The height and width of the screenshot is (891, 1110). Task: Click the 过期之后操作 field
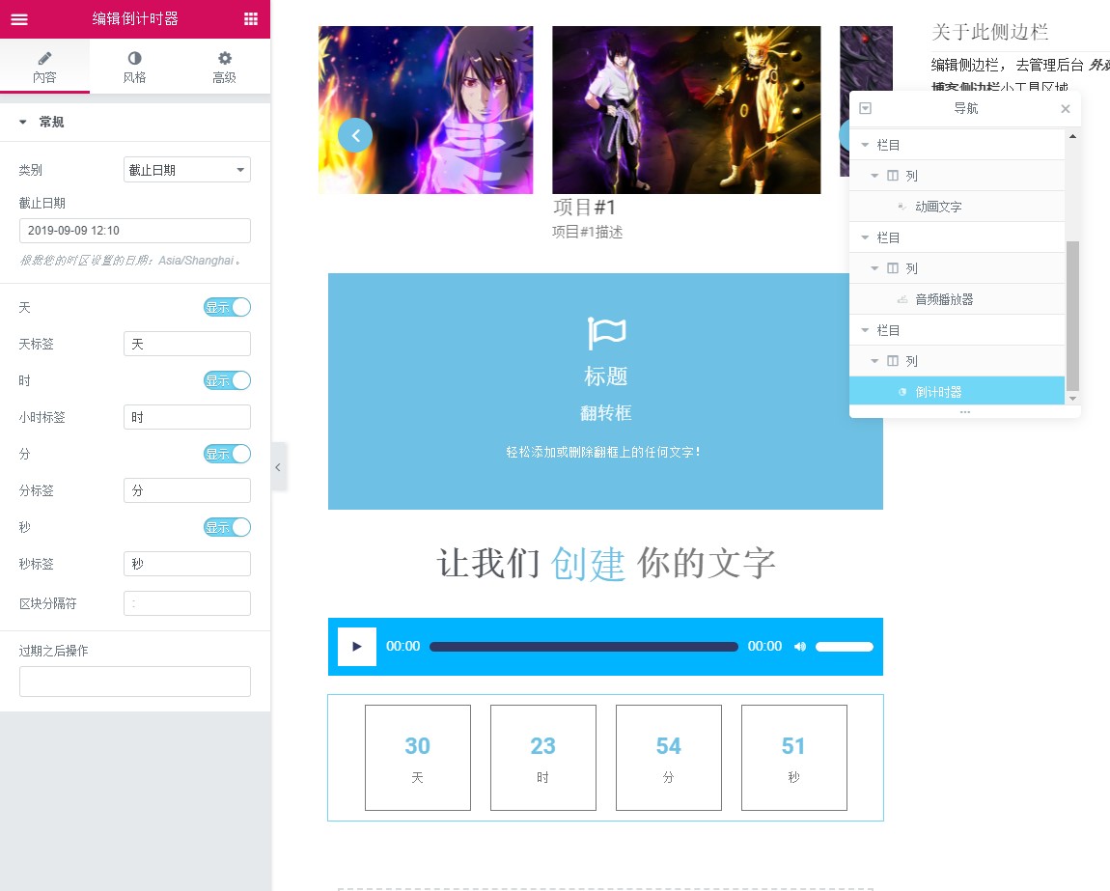(x=134, y=682)
